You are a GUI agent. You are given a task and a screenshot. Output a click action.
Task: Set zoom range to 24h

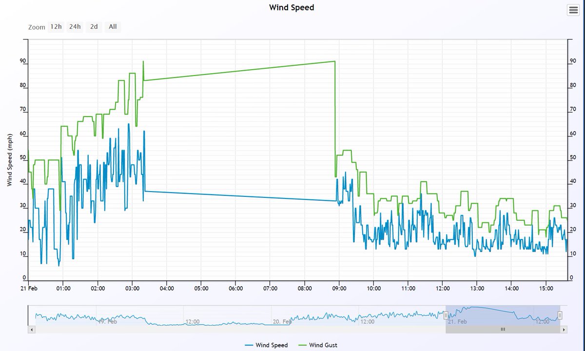[75, 26]
